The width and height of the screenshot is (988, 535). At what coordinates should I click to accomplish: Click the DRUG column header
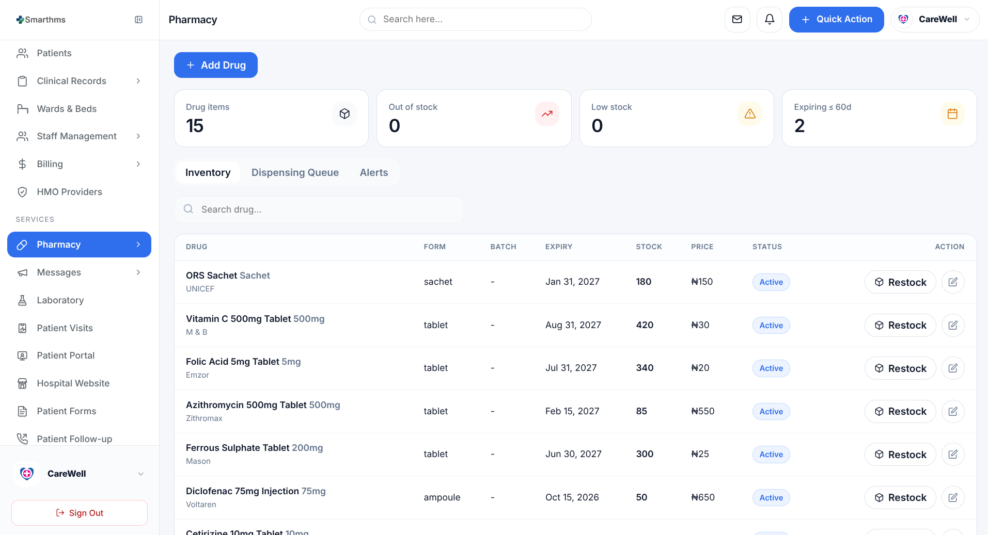point(197,247)
